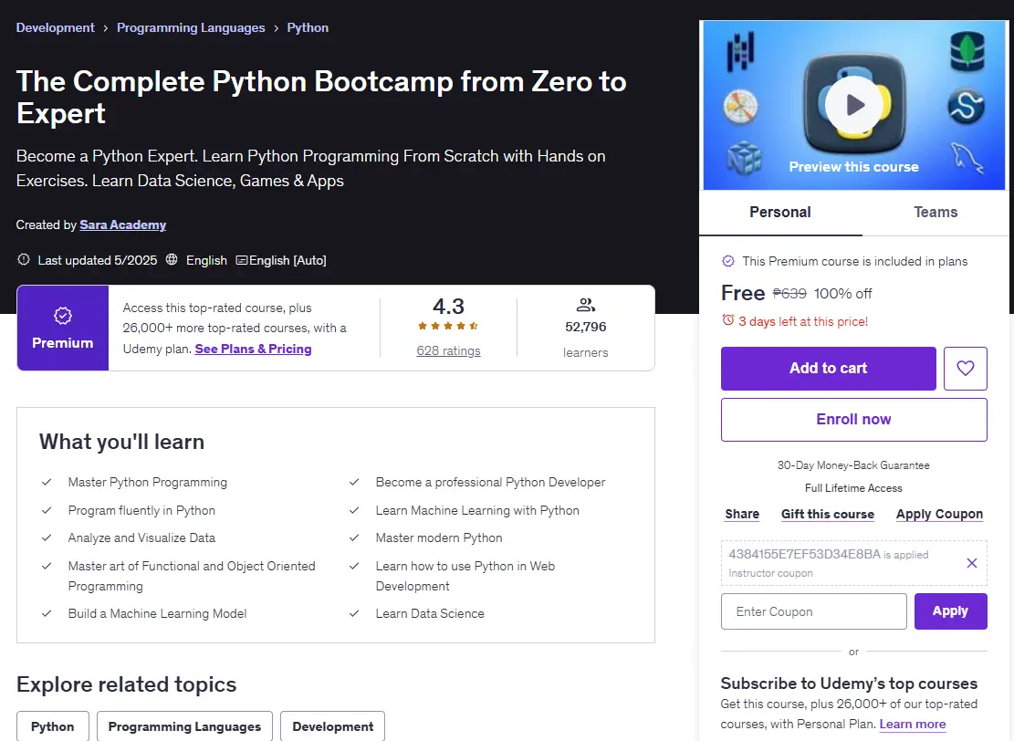Click 'Last updated 5/2025' text
The width and height of the screenshot is (1014, 741).
coord(98,261)
